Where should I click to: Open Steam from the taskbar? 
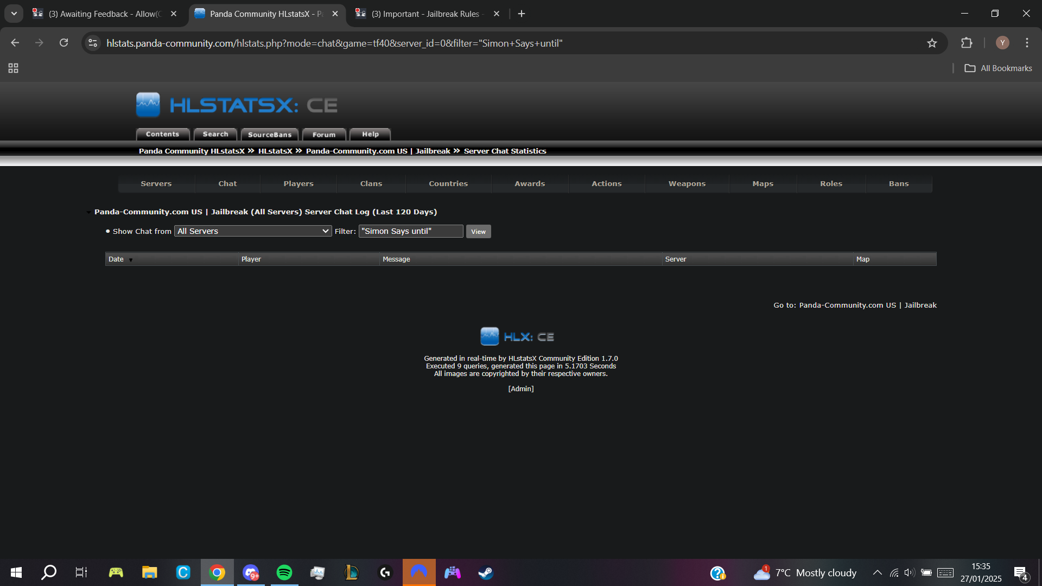point(486,572)
